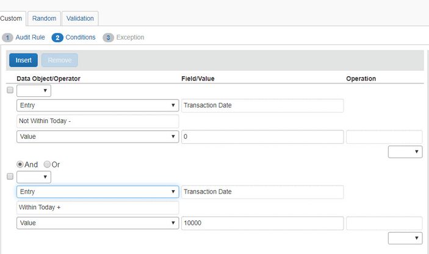The image size is (429, 254).
Task: Click the value field containing 10000
Action: [x=262, y=223]
